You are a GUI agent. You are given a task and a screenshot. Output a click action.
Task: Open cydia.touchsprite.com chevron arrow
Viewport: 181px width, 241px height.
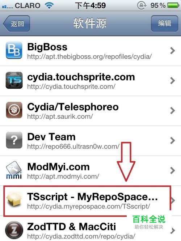pyautogui.click(x=173, y=81)
